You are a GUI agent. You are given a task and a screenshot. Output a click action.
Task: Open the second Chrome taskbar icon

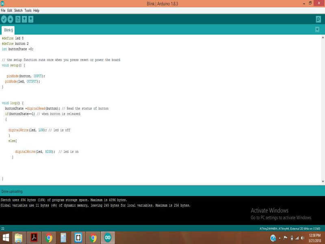[93, 237]
